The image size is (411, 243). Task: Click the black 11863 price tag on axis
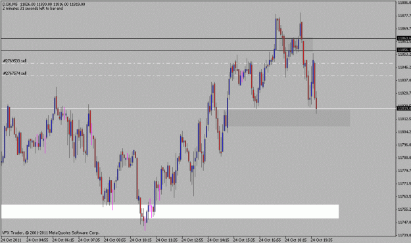point(404,38)
